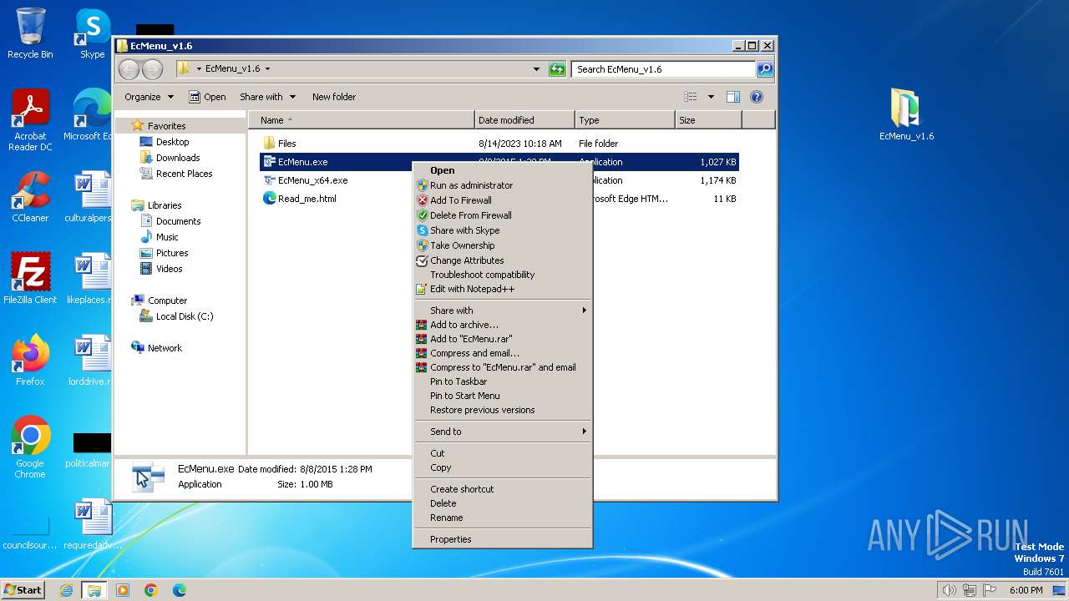1069x601 pixels.
Task: Choose Change Attributes option
Action: click(502, 260)
